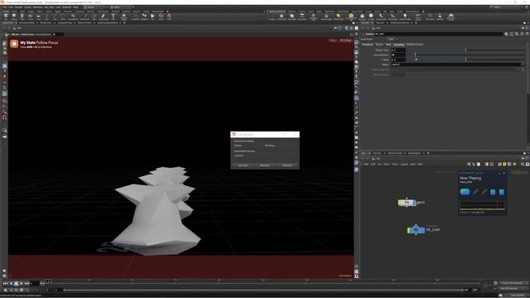
Task: Adjust the Focus Distance slider
Action: [465, 55]
